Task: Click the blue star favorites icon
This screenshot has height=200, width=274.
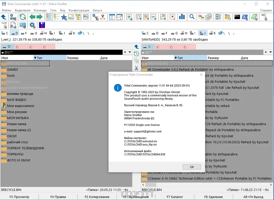Action: coord(64,17)
